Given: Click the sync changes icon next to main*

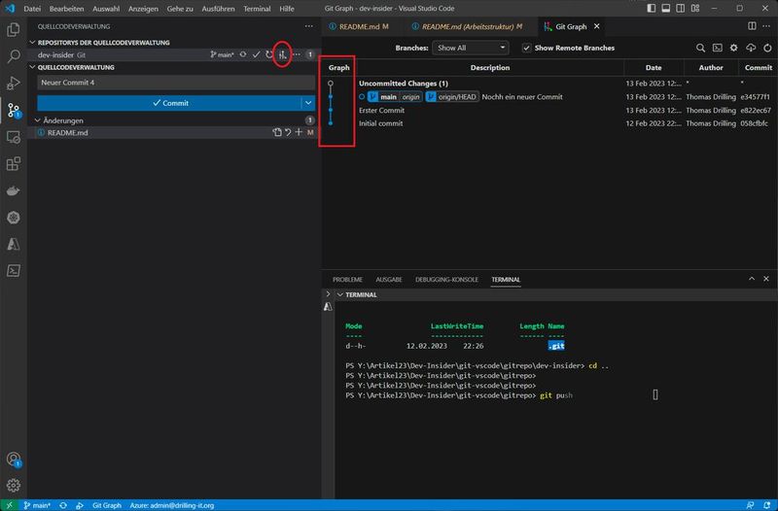Looking at the screenshot, I should [243, 54].
